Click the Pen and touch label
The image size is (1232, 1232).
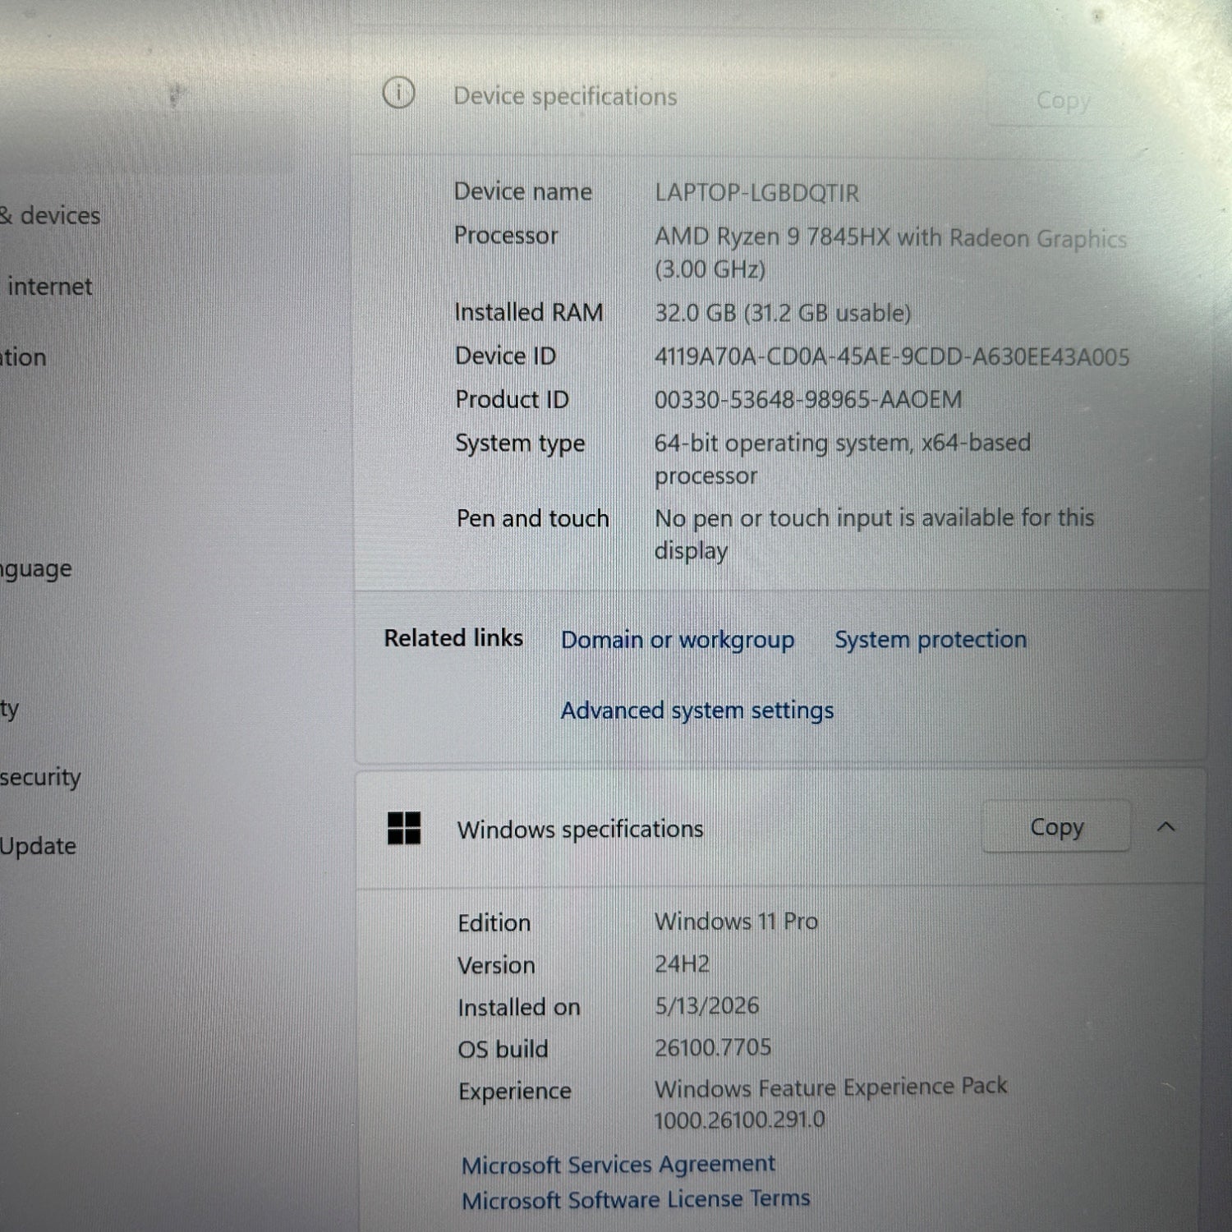click(533, 518)
